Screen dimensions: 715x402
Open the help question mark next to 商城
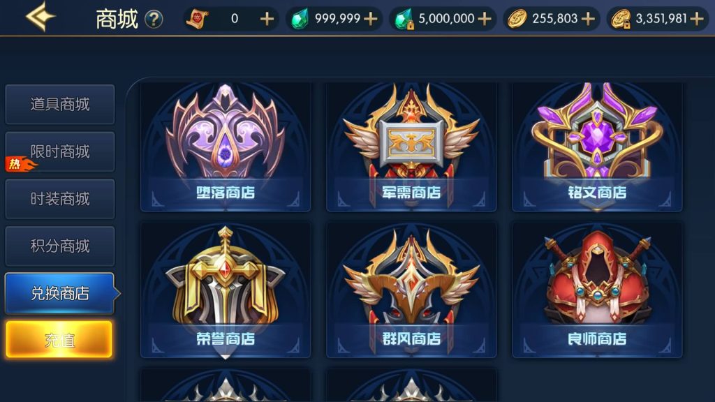pos(154,19)
